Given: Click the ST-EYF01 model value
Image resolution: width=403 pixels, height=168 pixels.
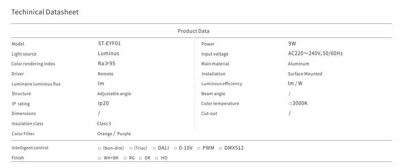Looking at the screenshot, I should 109,43.
